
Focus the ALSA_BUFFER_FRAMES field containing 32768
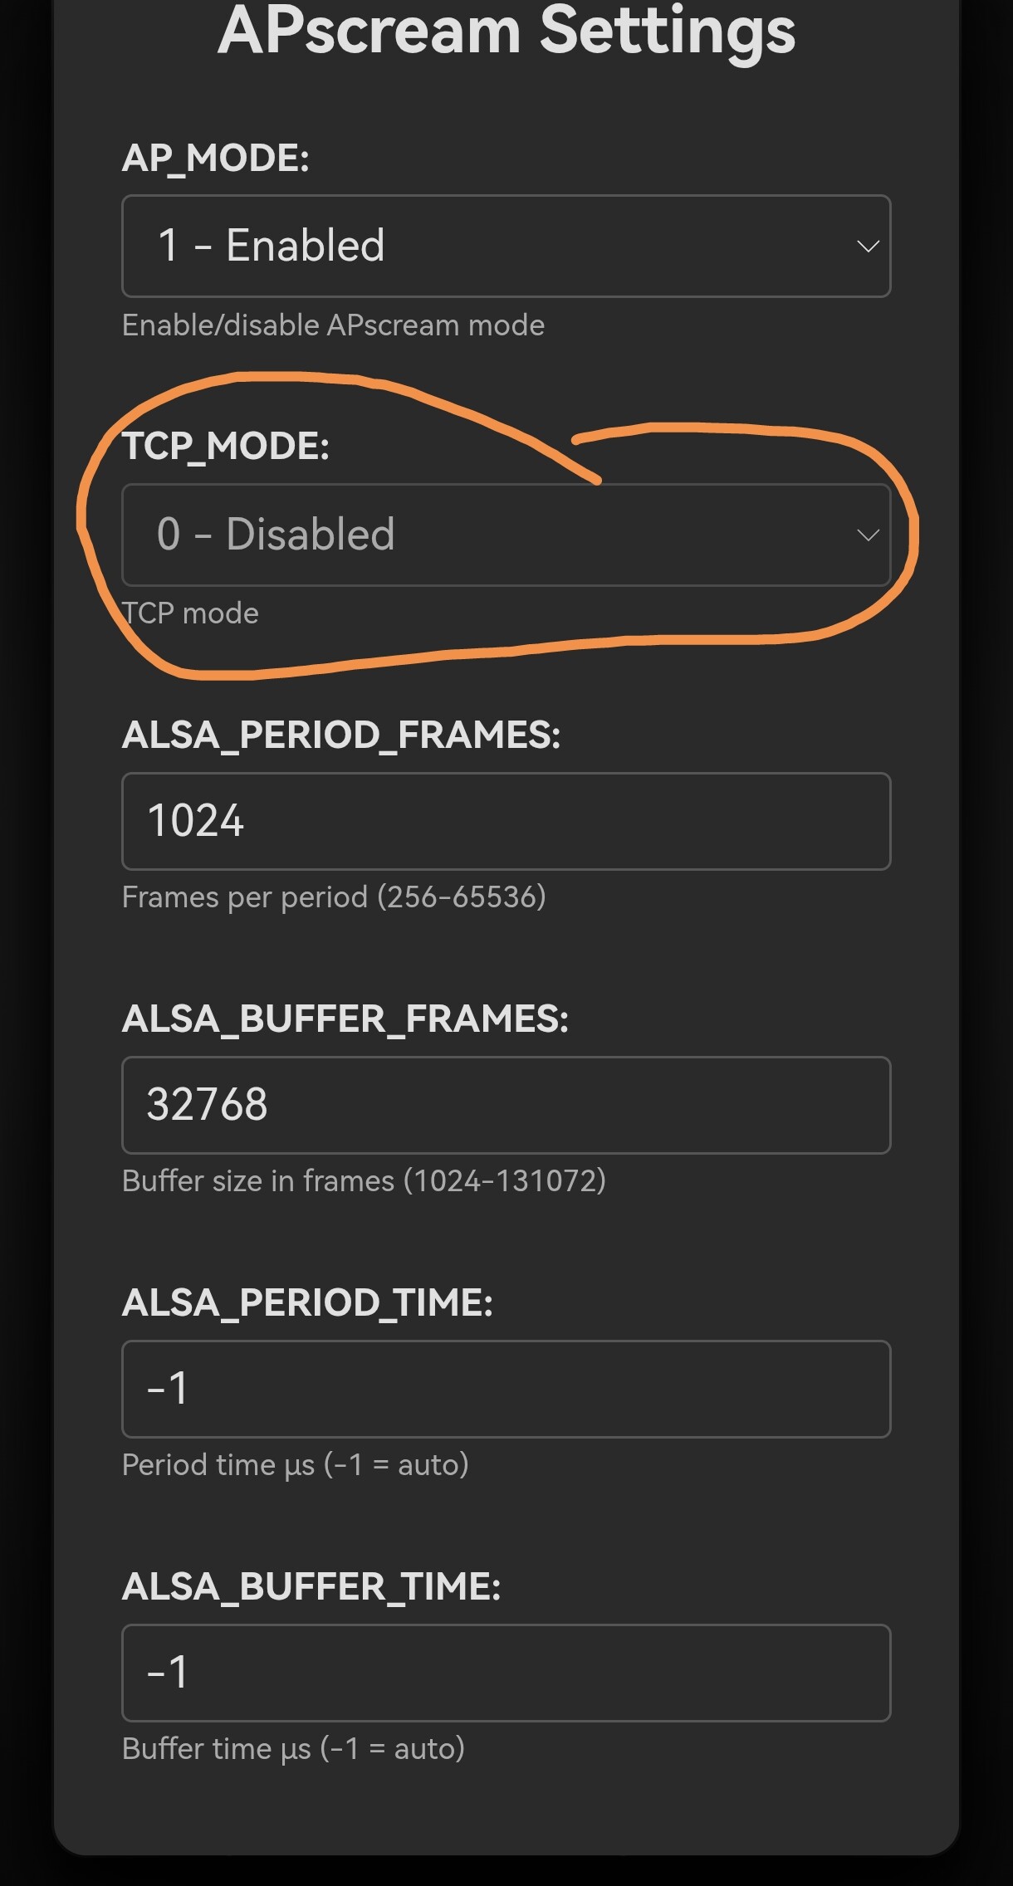click(506, 1105)
